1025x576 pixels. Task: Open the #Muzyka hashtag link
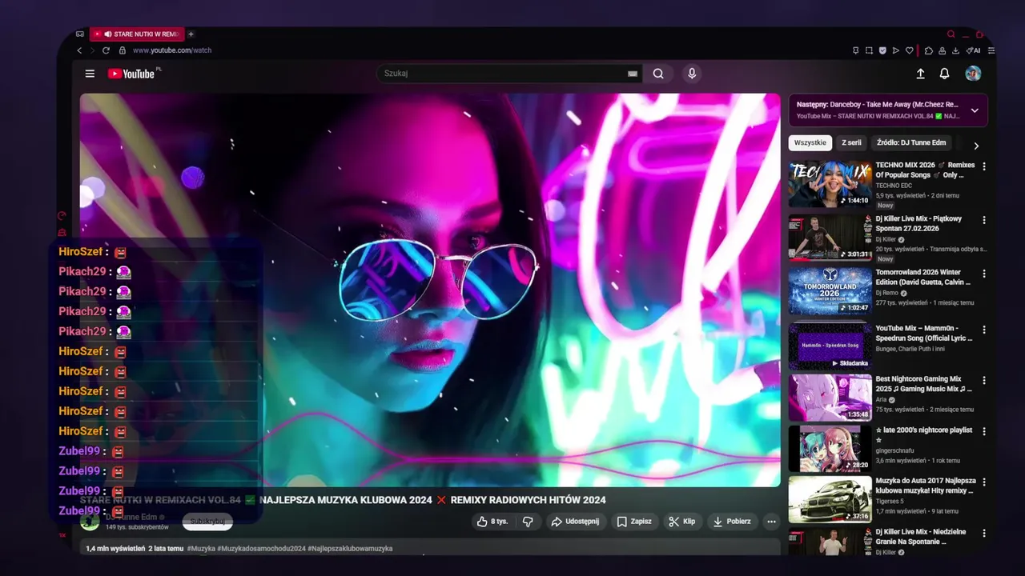201,549
